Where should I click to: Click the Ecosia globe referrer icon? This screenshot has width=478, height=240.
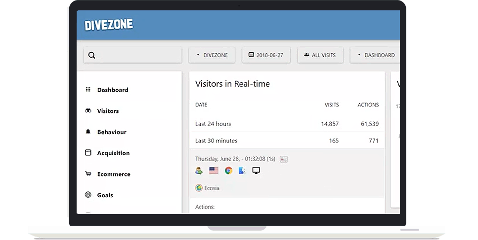click(x=199, y=188)
